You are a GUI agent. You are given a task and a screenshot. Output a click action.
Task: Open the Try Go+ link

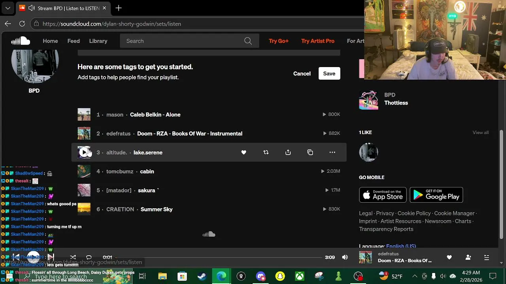pyautogui.click(x=279, y=41)
